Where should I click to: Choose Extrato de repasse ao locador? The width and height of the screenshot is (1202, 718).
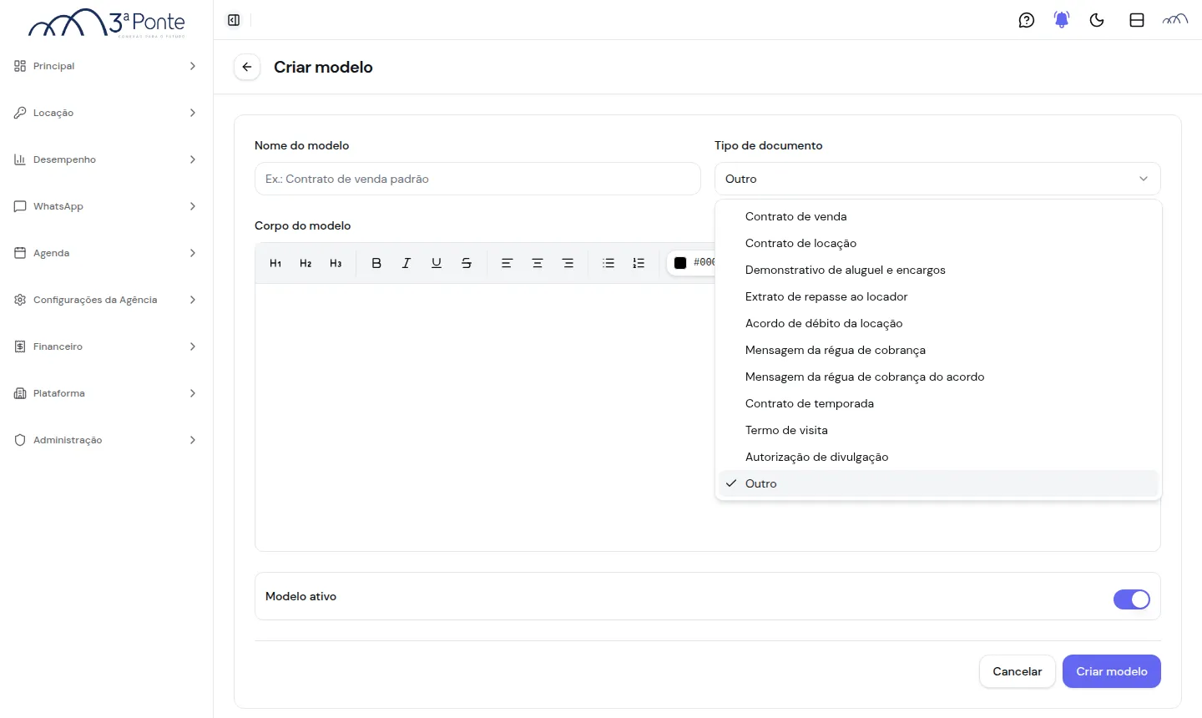(x=938, y=296)
